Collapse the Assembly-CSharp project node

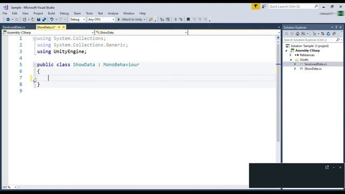[x=286, y=51]
